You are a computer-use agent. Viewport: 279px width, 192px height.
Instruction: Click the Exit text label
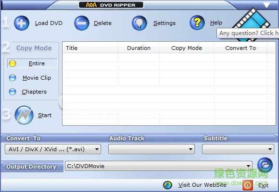(x=263, y=185)
